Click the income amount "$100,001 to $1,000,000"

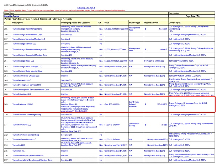point(154,61)
